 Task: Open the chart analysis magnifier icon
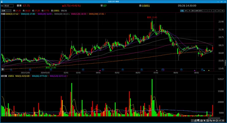click(x=195, y=121)
